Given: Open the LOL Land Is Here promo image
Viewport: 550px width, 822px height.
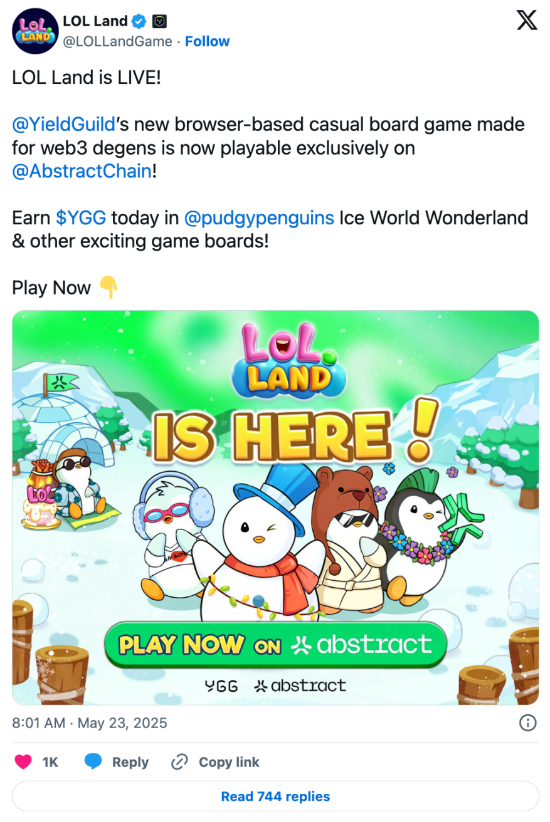Looking at the screenshot, I should (x=275, y=507).
